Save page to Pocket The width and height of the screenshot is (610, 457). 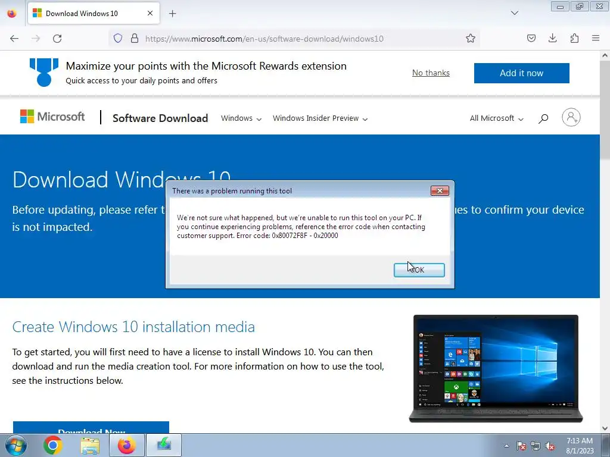click(x=531, y=39)
